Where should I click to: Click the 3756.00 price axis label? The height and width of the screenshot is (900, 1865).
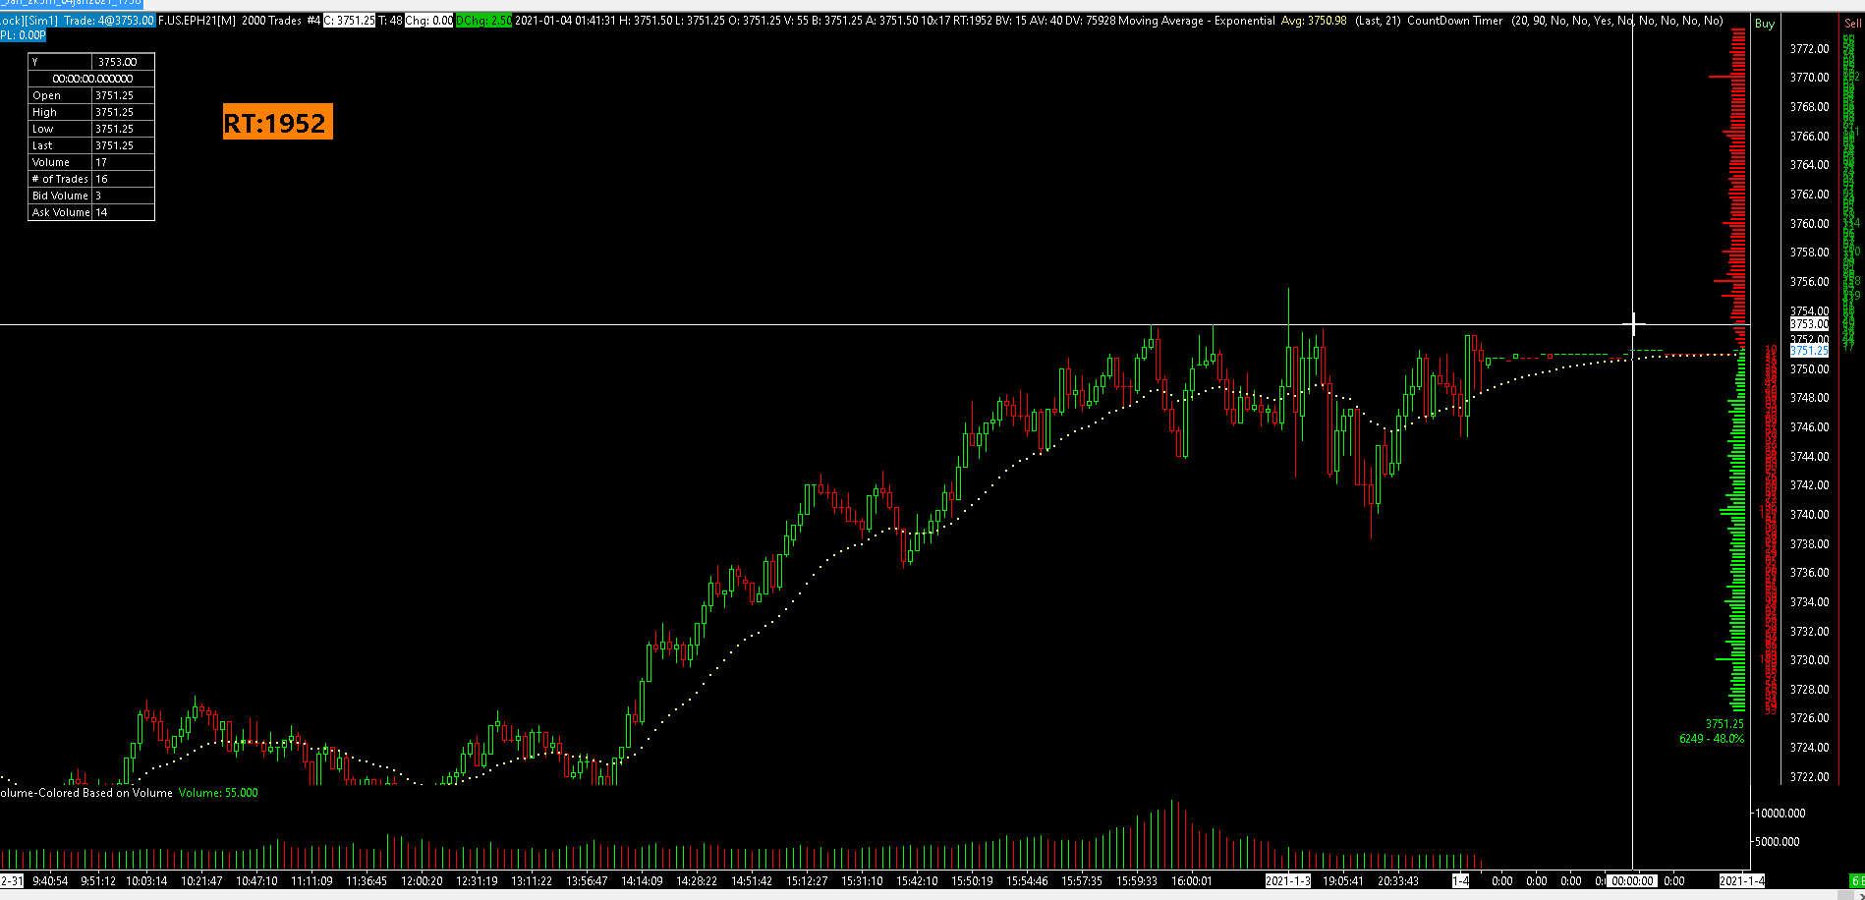[x=1809, y=282]
